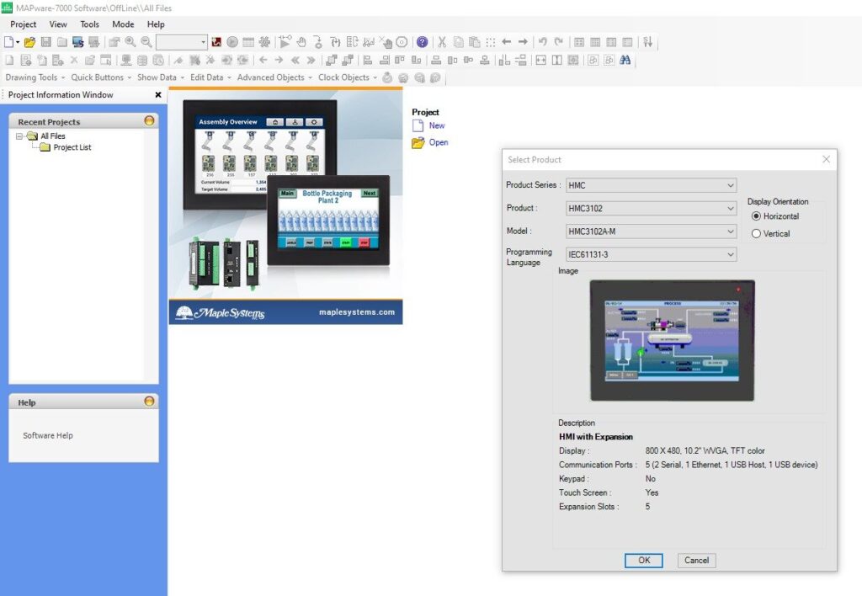Click the Cut scissors icon
862x596 pixels.
[x=442, y=42]
